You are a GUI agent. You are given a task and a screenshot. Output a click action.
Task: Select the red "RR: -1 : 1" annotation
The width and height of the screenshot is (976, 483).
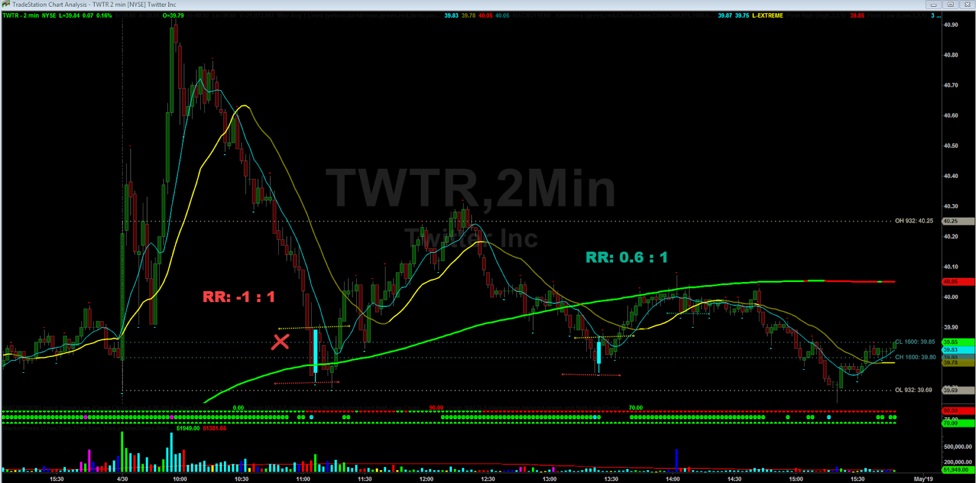click(239, 297)
